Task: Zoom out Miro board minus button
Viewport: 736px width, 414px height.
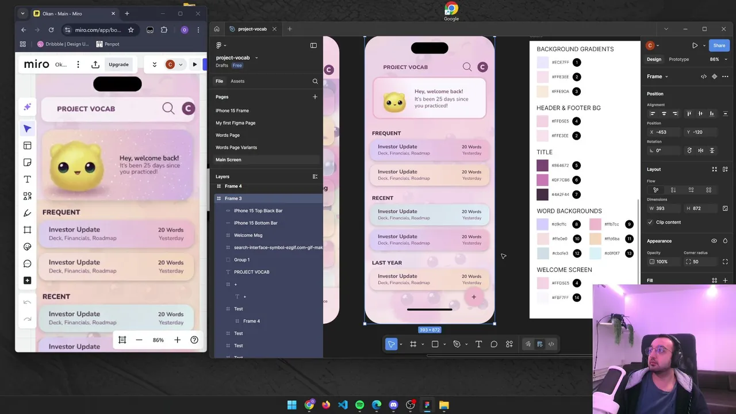Action: tap(139, 340)
